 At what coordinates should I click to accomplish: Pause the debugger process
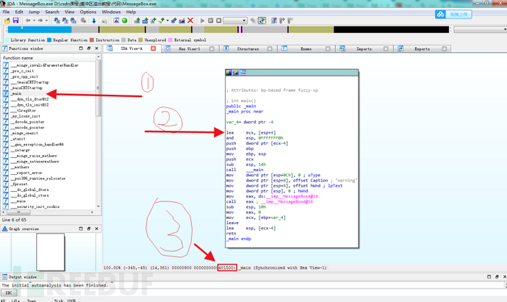tap(210, 21)
